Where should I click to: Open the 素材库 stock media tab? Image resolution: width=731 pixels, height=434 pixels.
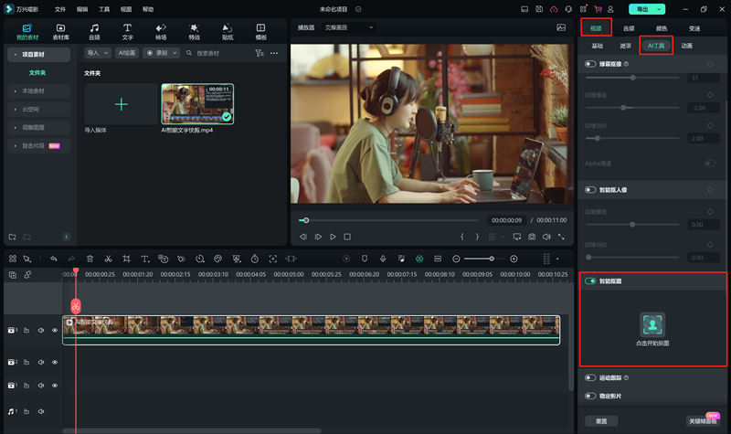(60, 32)
